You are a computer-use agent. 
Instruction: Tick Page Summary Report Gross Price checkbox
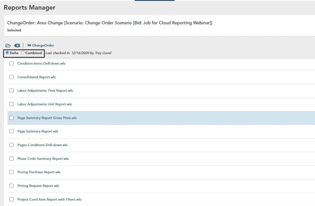click(x=11, y=118)
